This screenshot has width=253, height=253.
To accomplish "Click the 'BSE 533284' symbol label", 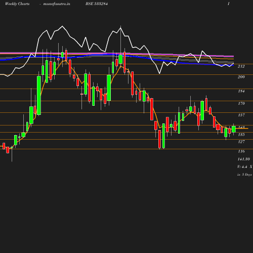I will point(97,4).
